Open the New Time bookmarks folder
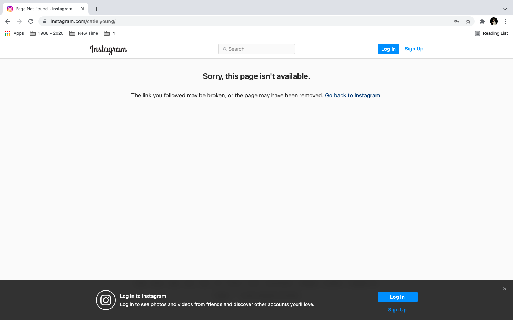 (x=84, y=33)
